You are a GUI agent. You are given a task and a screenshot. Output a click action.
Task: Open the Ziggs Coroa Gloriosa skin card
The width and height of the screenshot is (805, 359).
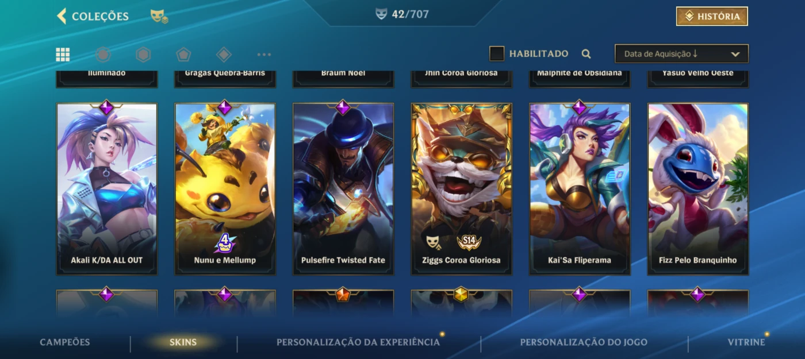461,188
